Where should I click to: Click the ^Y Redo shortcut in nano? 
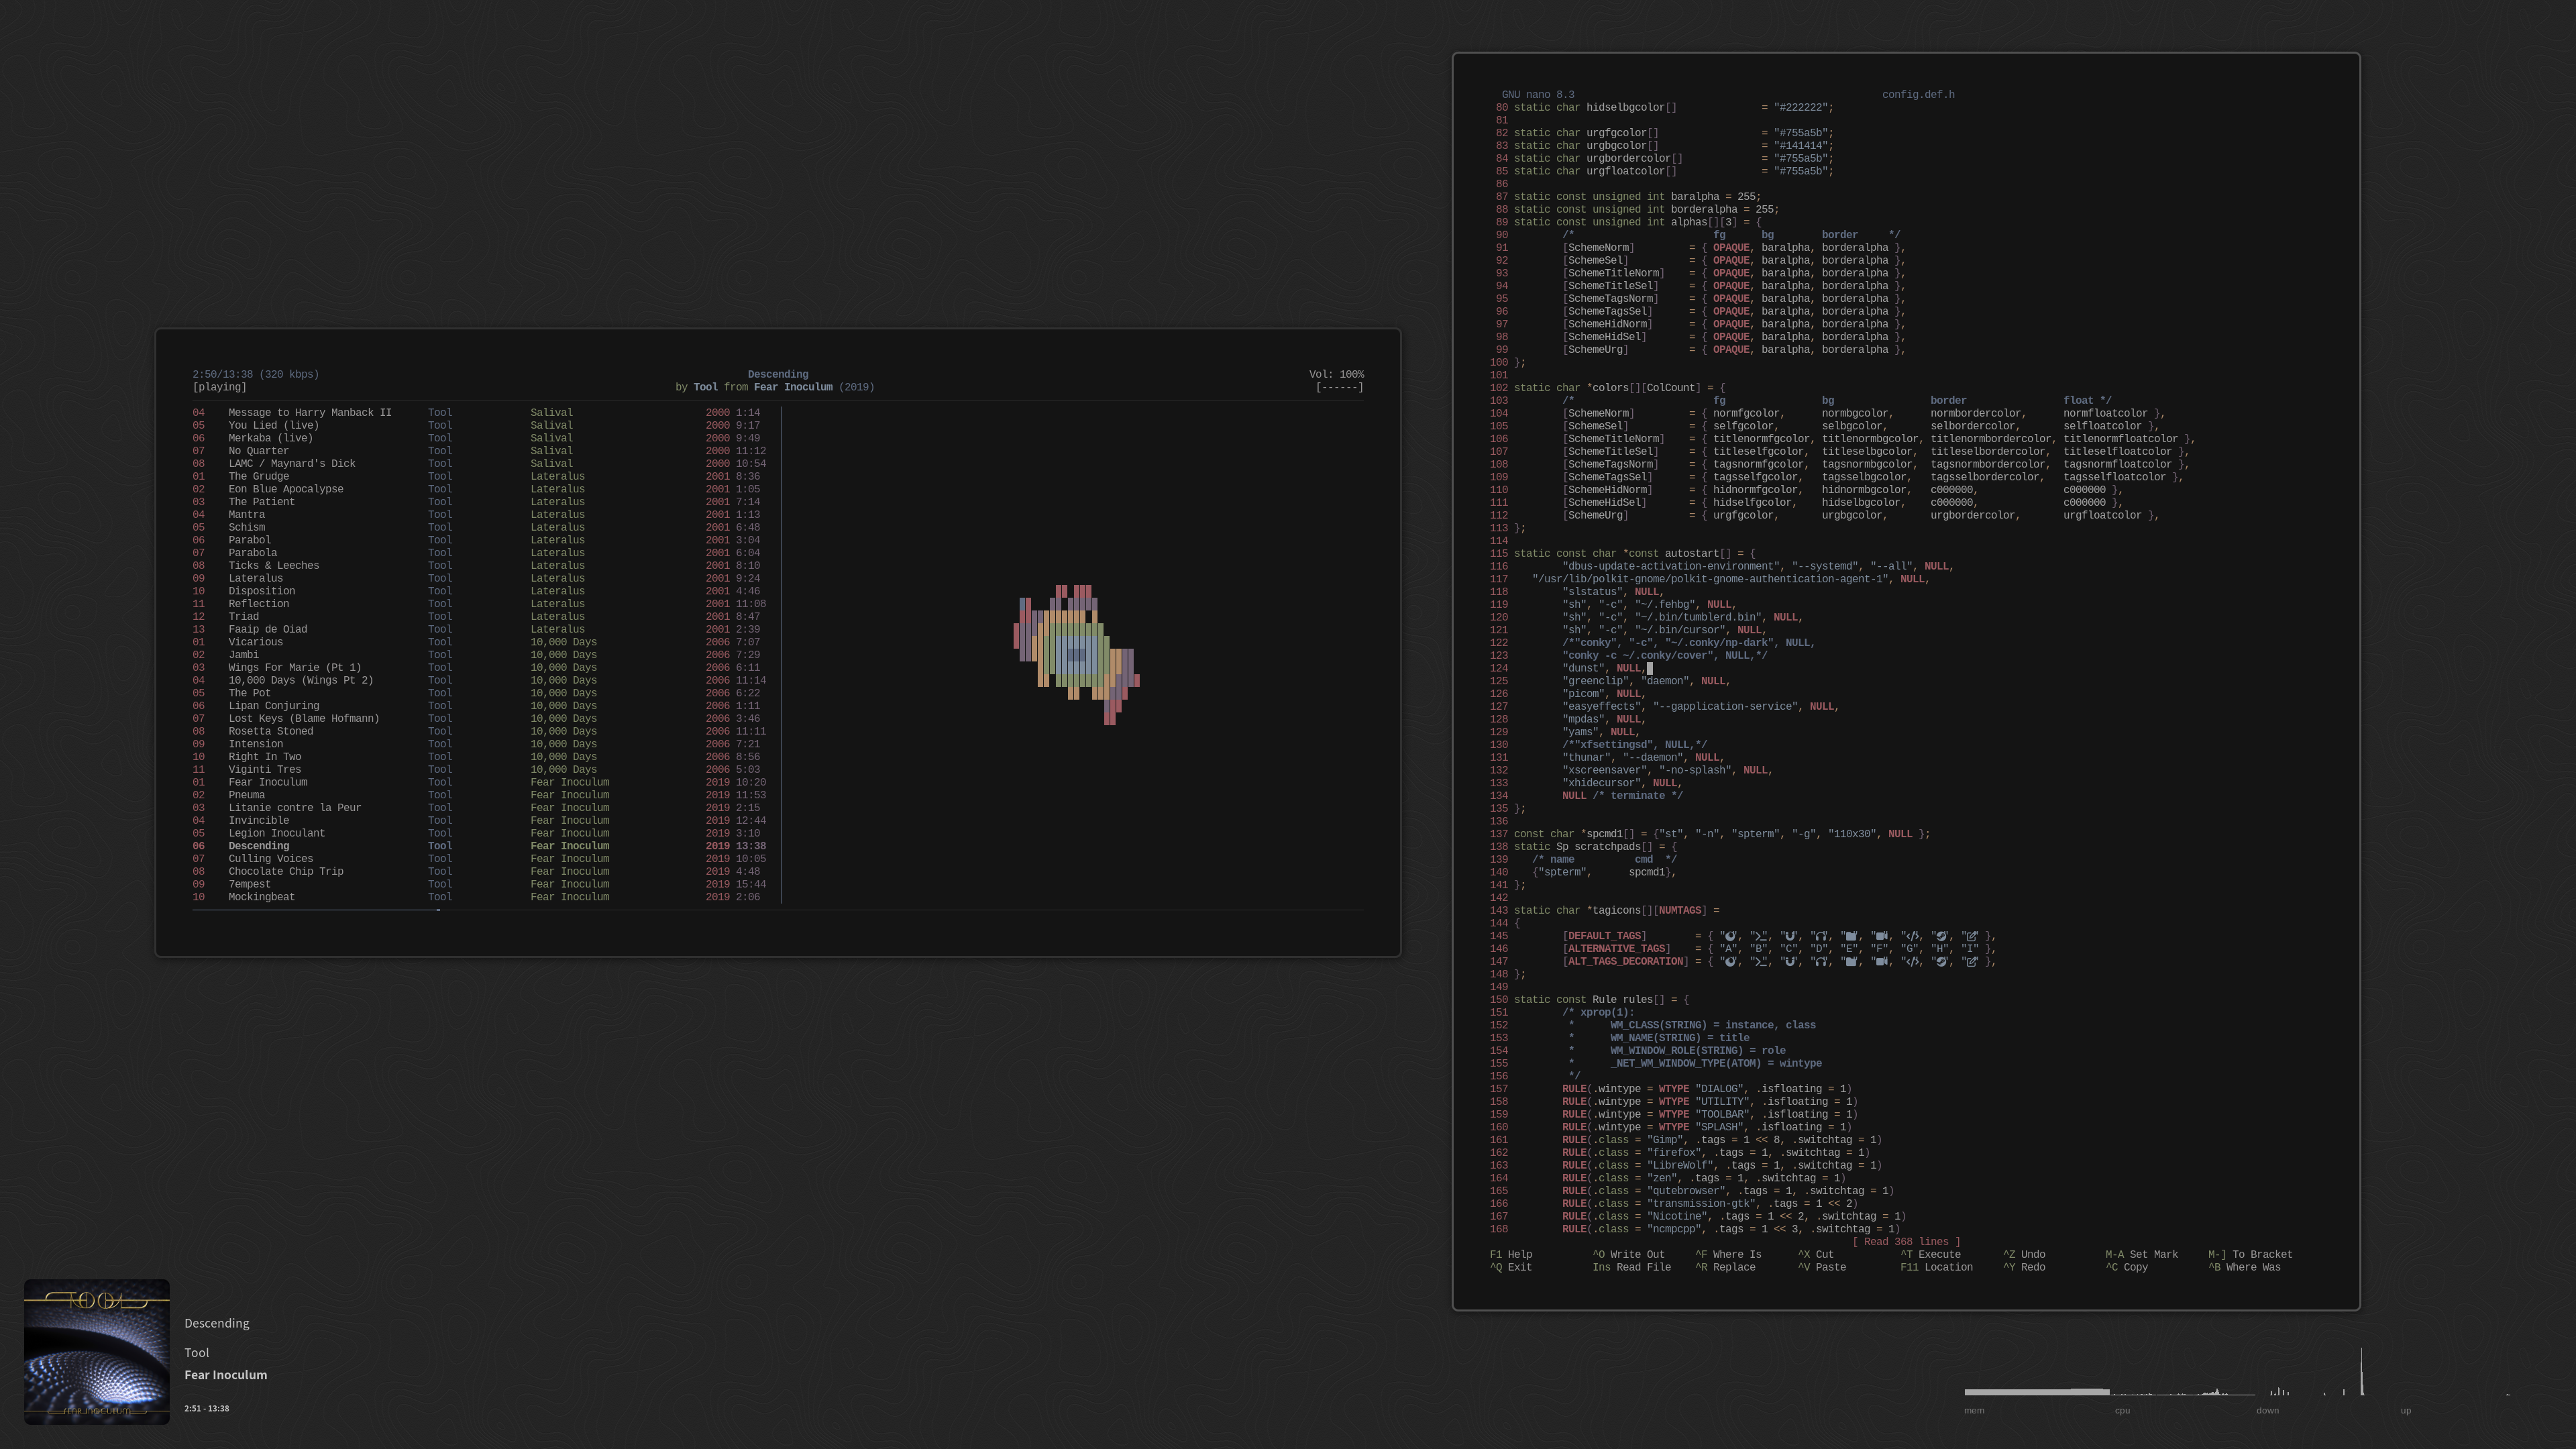(2024, 1267)
